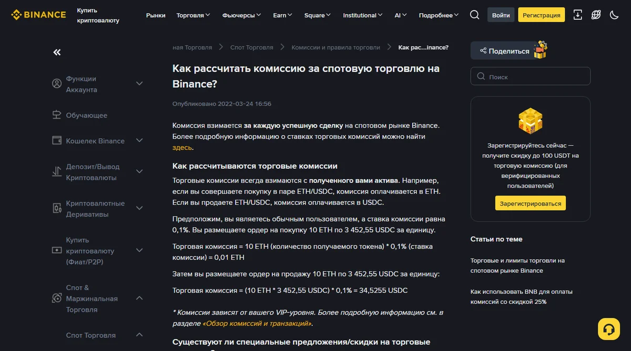Click the Спот & Маржинальная Торговля icon

57,298
